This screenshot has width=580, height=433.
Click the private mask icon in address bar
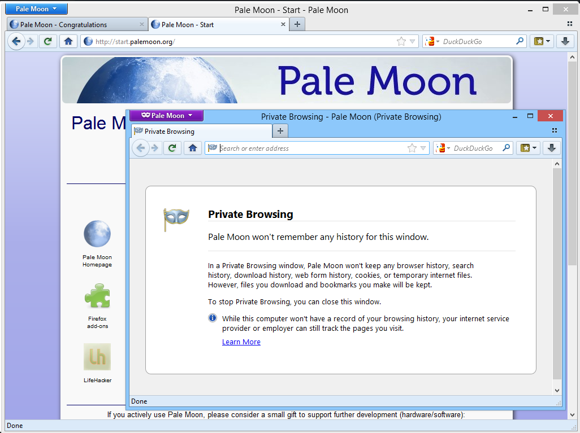[x=213, y=148]
